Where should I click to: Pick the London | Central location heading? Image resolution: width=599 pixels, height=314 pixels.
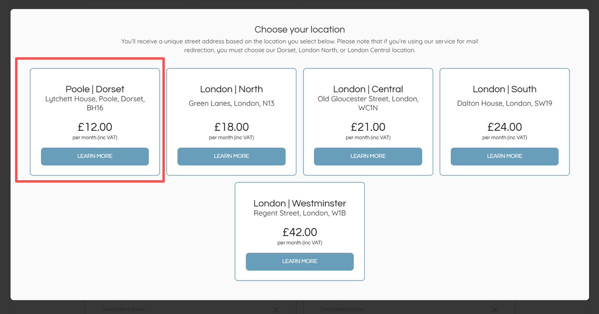click(x=368, y=89)
